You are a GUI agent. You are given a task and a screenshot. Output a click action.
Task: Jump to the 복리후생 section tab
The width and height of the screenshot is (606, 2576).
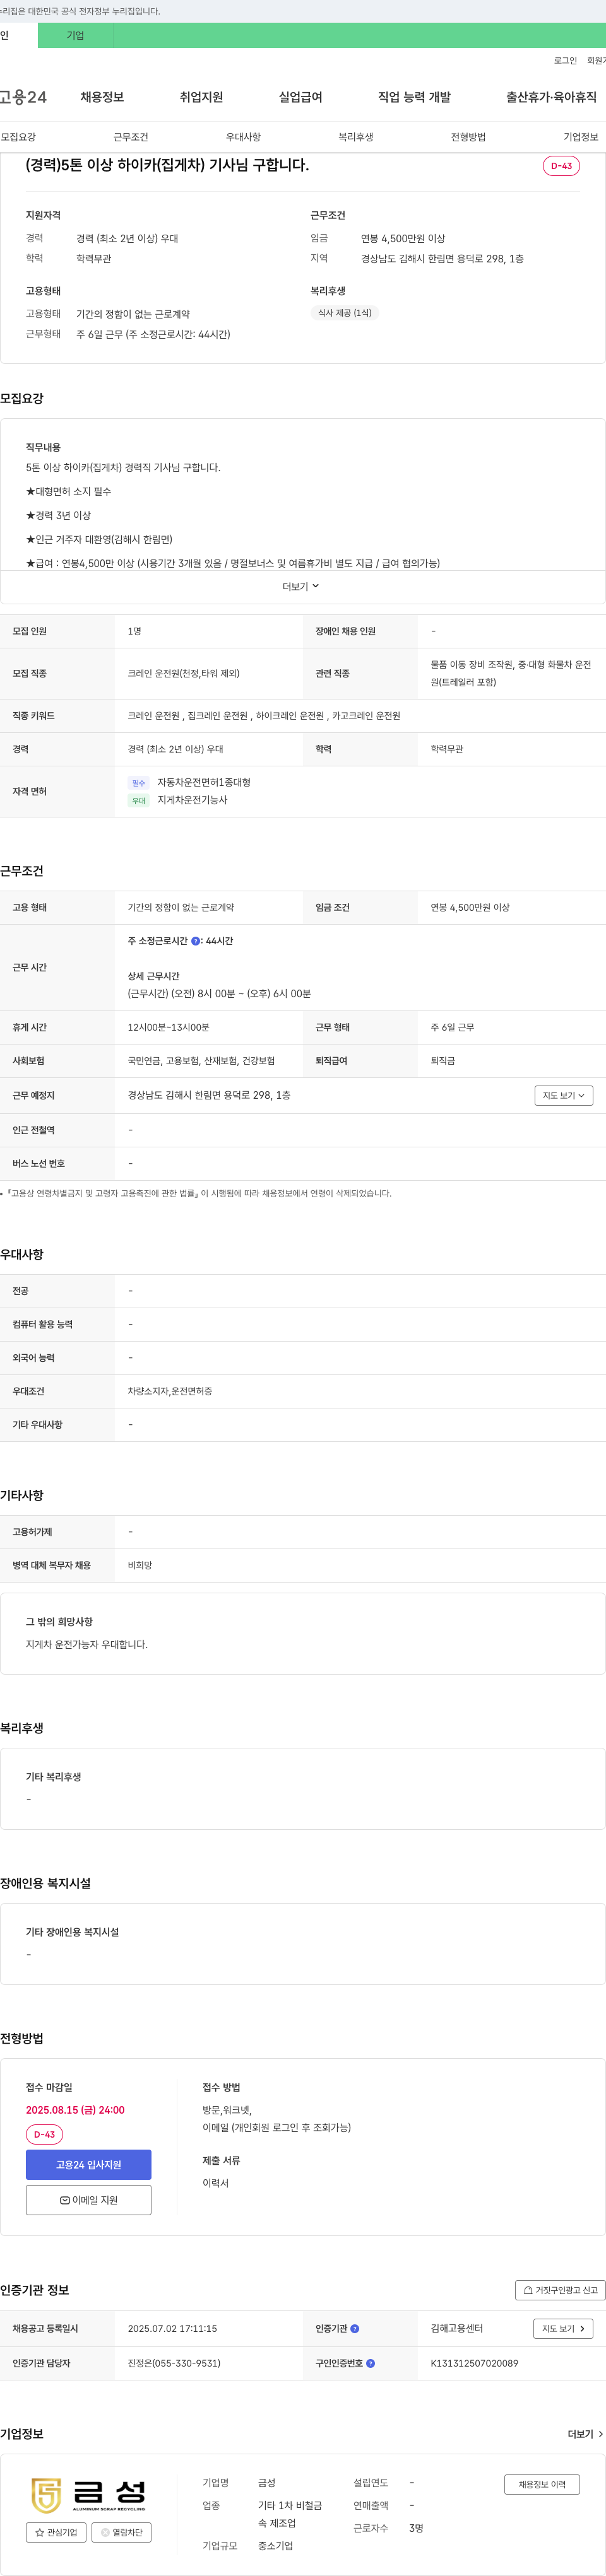tap(355, 137)
